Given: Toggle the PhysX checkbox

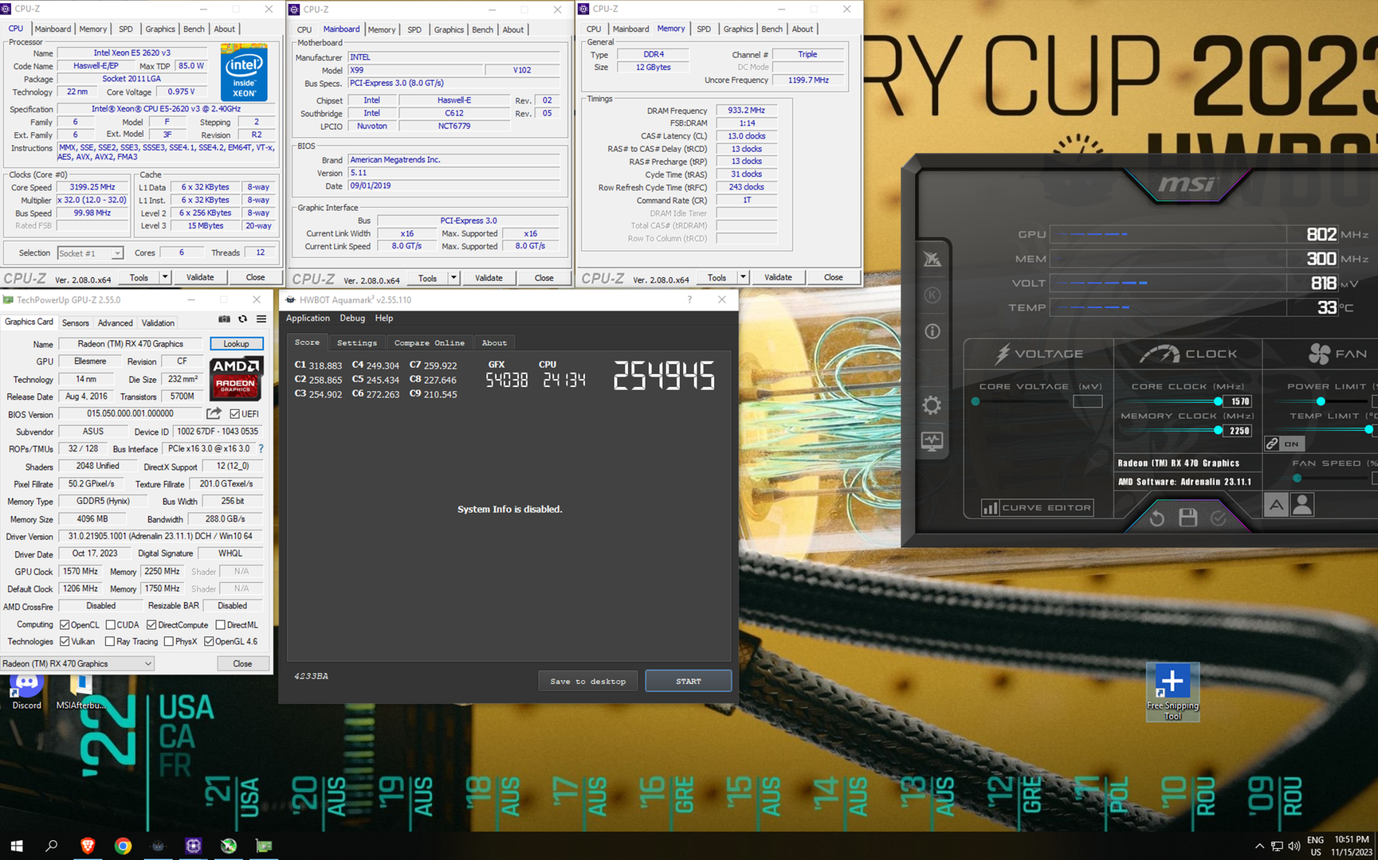Looking at the screenshot, I should click(x=169, y=642).
